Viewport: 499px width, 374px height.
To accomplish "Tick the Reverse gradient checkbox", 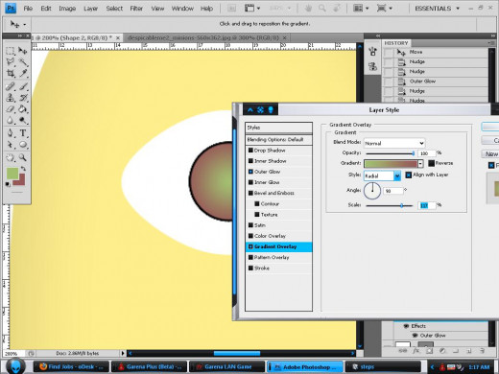I will pyautogui.click(x=431, y=163).
